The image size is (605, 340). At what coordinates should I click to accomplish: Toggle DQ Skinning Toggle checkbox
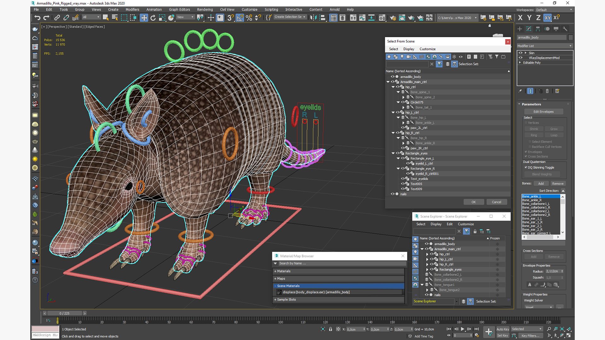(x=526, y=167)
